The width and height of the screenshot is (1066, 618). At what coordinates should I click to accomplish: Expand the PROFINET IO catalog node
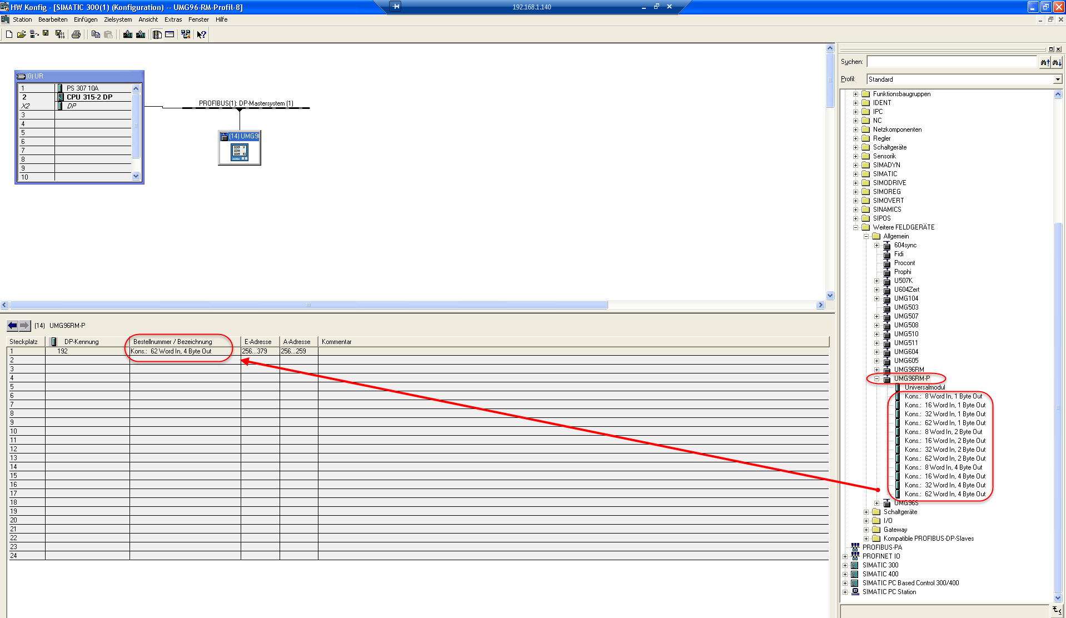coord(845,556)
